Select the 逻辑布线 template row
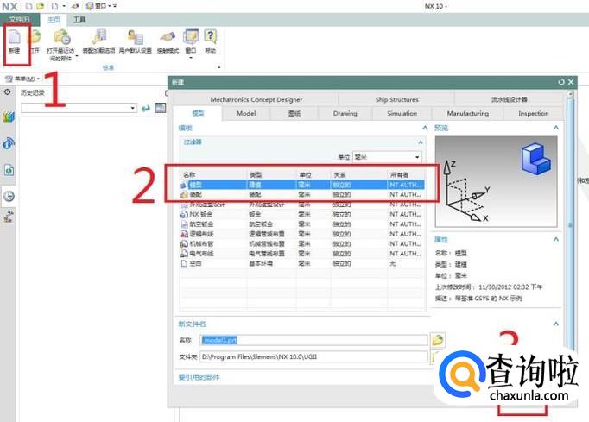 pyautogui.click(x=302, y=234)
